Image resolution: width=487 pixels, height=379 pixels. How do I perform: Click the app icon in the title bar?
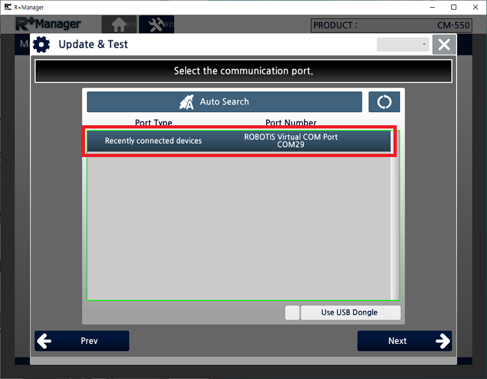pos(8,7)
